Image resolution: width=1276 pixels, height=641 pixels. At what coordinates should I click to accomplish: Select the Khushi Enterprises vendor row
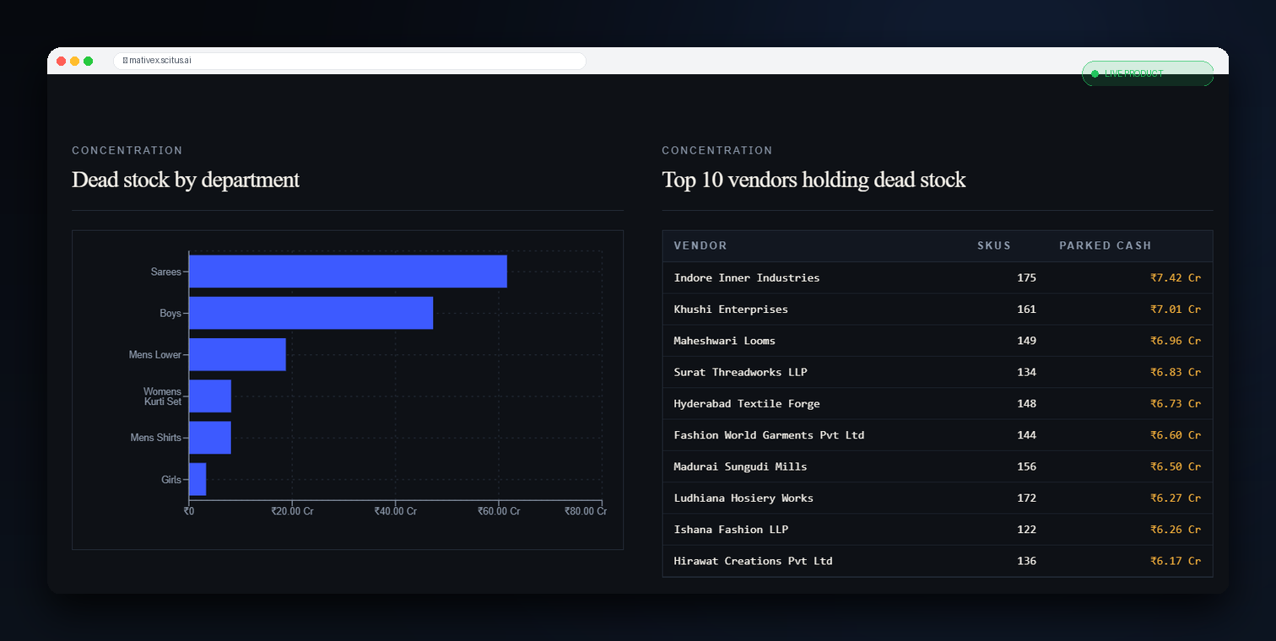(938, 310)
